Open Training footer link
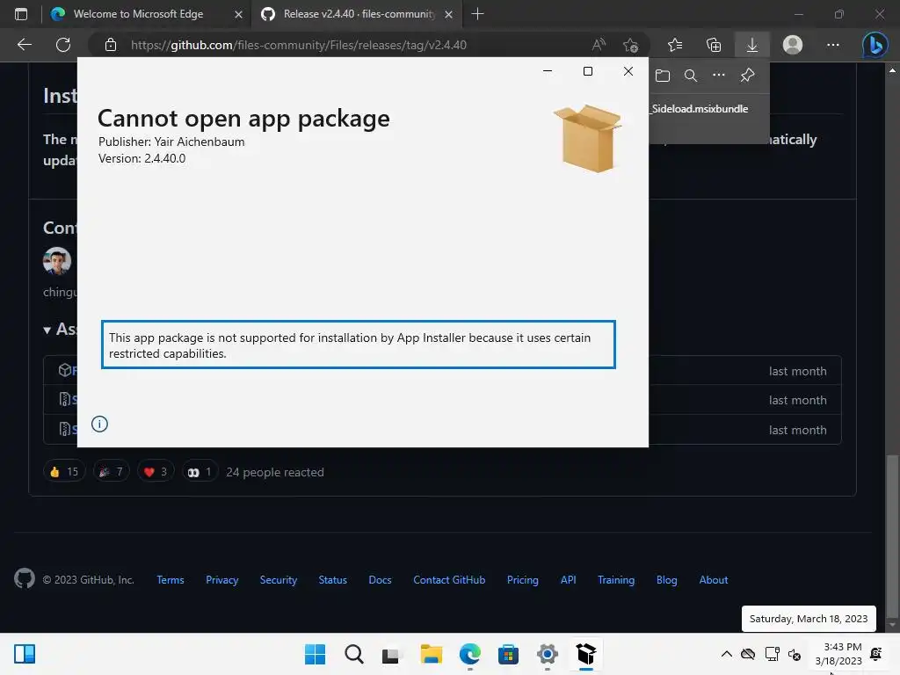 click(x=616, y=580)
